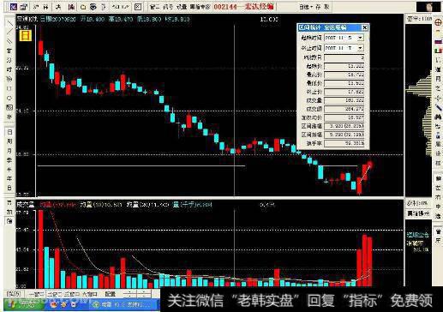Click the yellow 日 marker on the chart
The height and width of the screenshot is (312, 443).
click(26, 36)
